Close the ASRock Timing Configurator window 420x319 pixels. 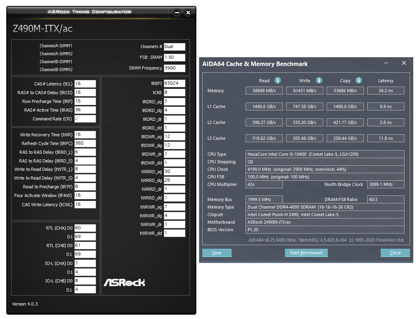188,13
